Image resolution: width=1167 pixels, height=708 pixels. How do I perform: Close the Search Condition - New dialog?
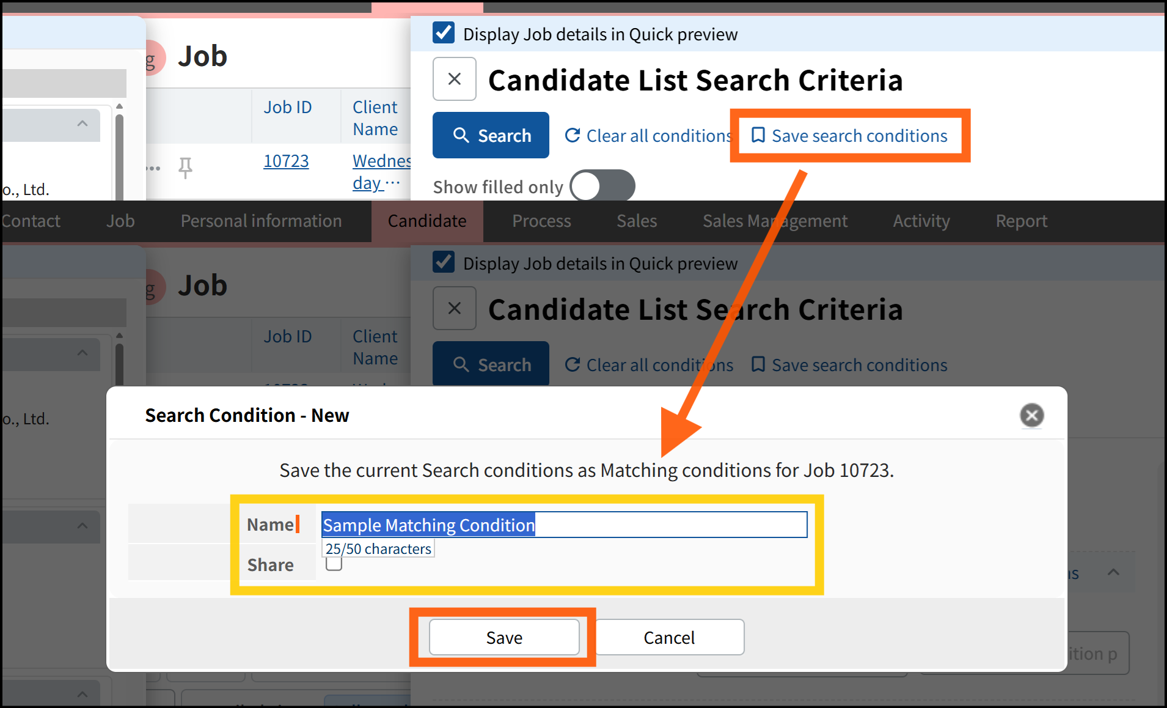(1031, 416)
